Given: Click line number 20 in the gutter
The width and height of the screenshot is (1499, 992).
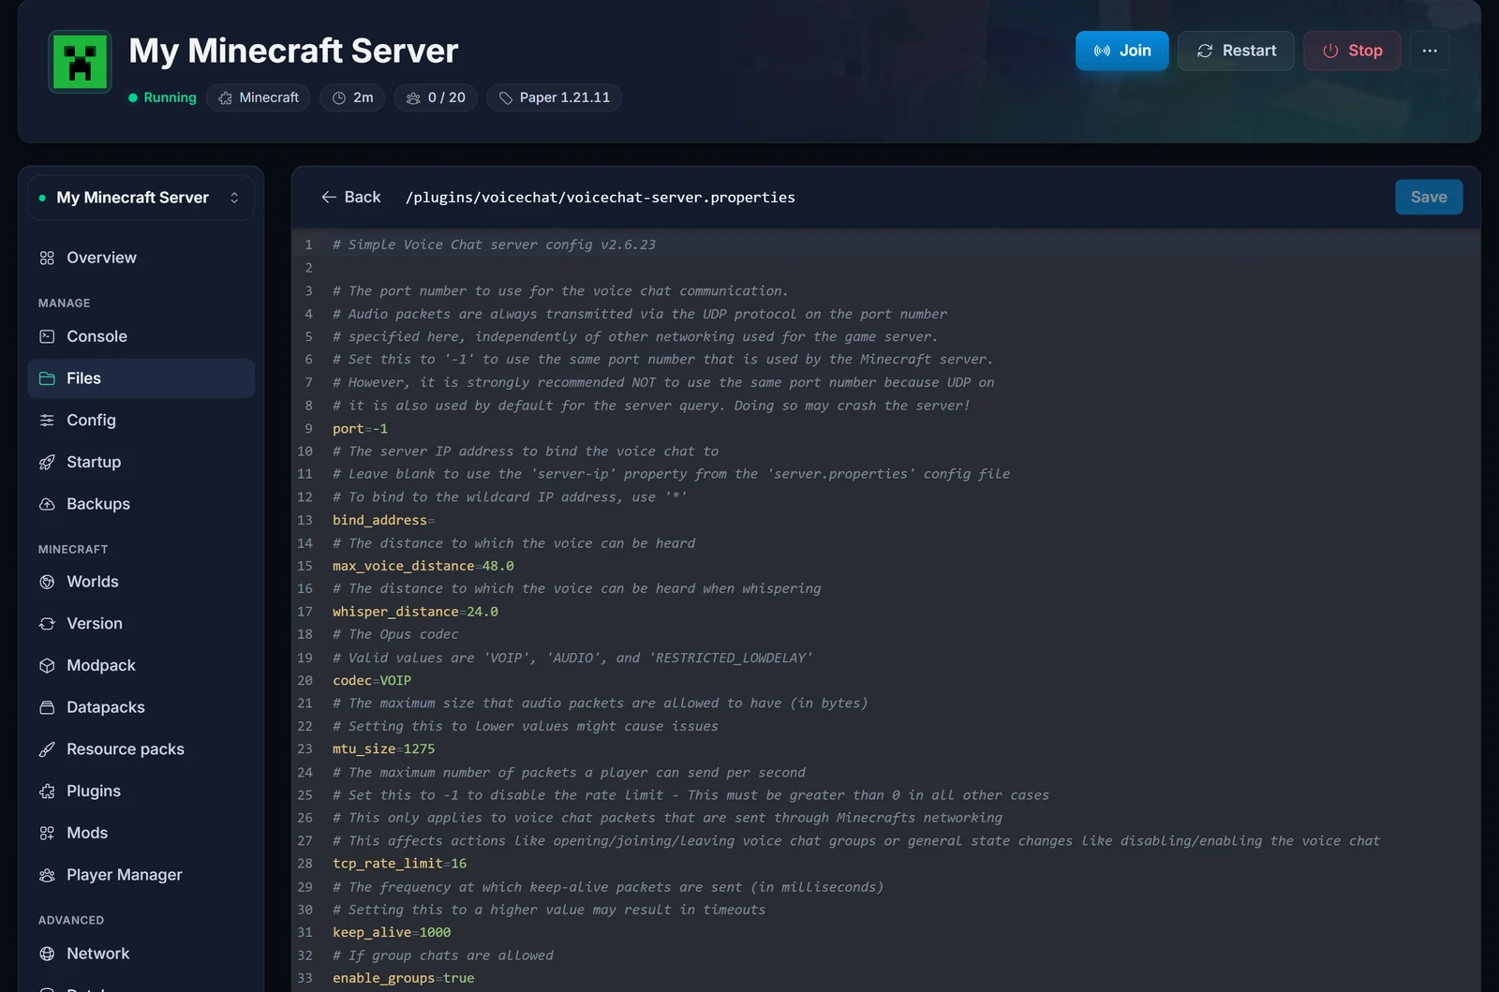Looking at the screenshot, I should tap(305, 680).
